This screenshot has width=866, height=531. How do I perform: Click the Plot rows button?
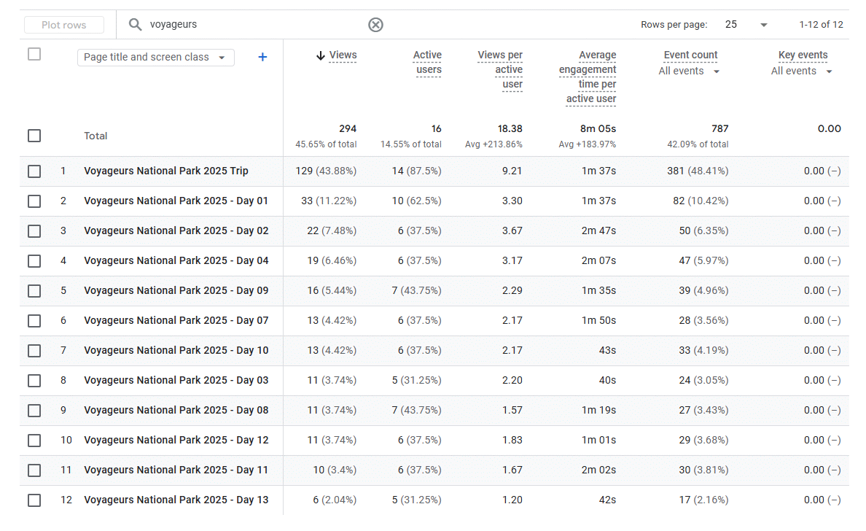pyautogui.click(x=64, y=25)
